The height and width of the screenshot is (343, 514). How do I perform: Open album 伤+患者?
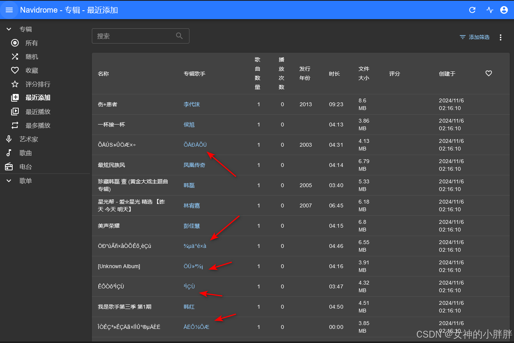[x=108, y=104]
